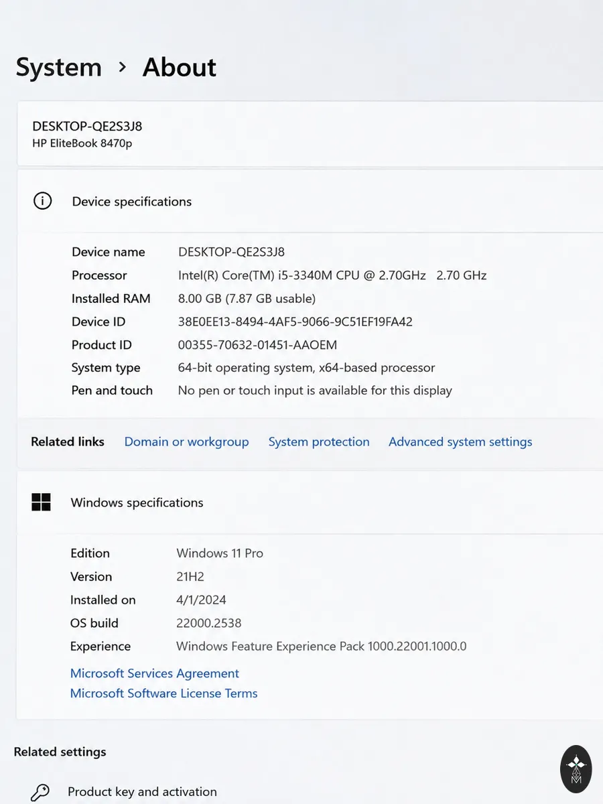The image size is (603, 804).
Task: Click the Installed RAM label
Action: 111,298
